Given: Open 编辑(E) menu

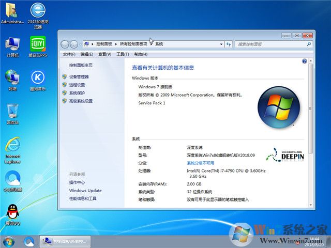Looking at the screenshot, I should pos(87,54).
